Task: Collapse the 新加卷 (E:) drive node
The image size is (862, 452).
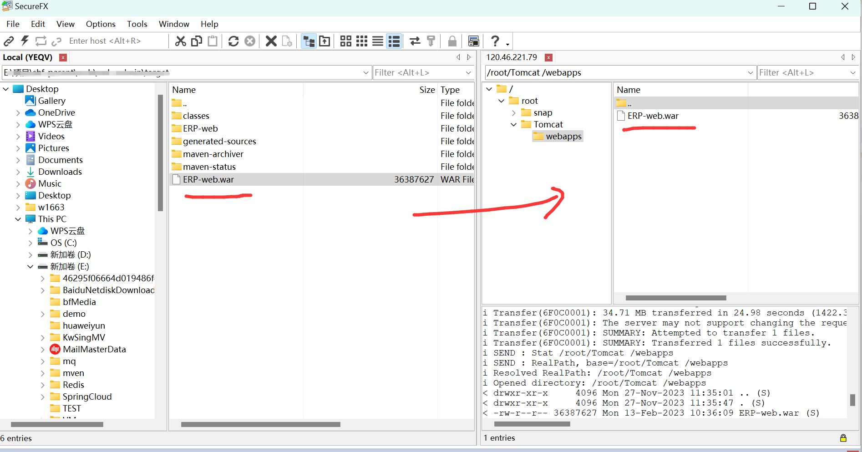Action: click(30, 266)
